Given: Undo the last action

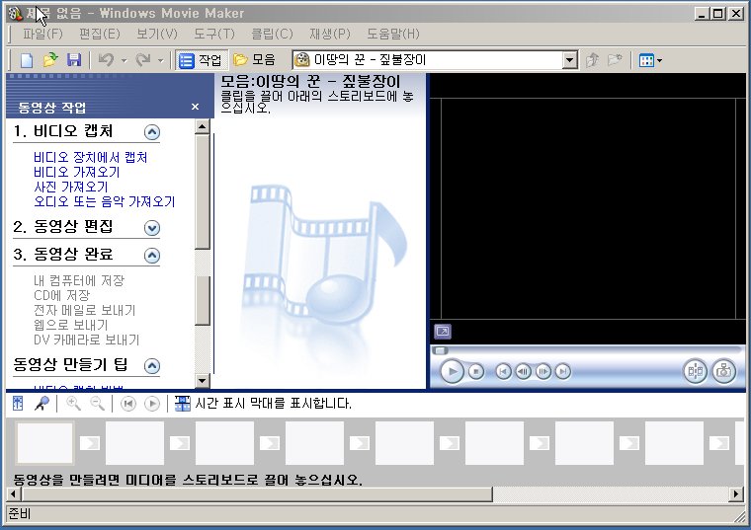Looking at the screenshot, I should coord(106,60).
